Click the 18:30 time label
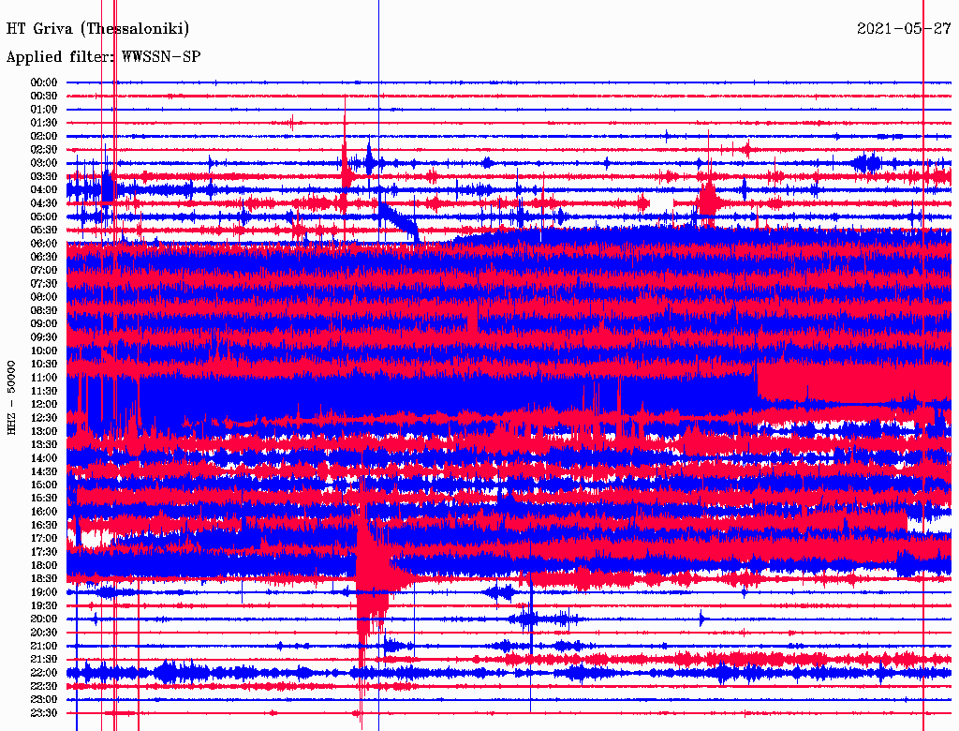Image resolution: width=959 pixels, height=731 pixels. [x=44, y=578]
